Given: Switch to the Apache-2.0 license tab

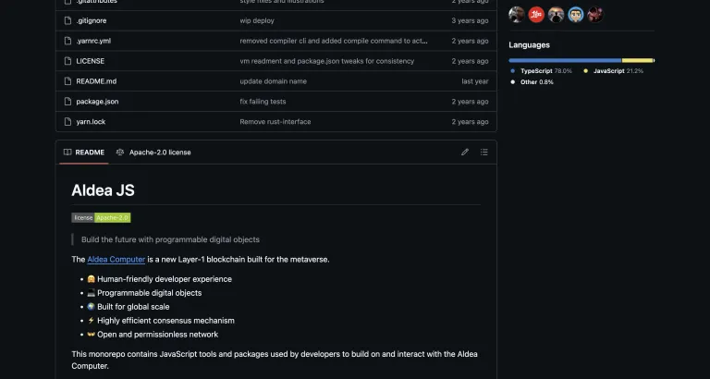Looking at the screenshot, I should (x=153, y=152).
